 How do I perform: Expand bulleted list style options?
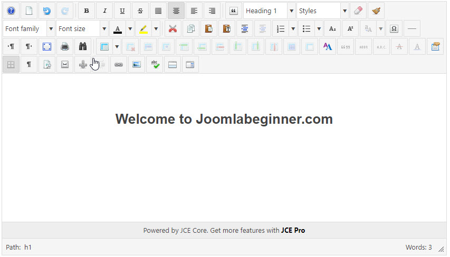[319, 28]
